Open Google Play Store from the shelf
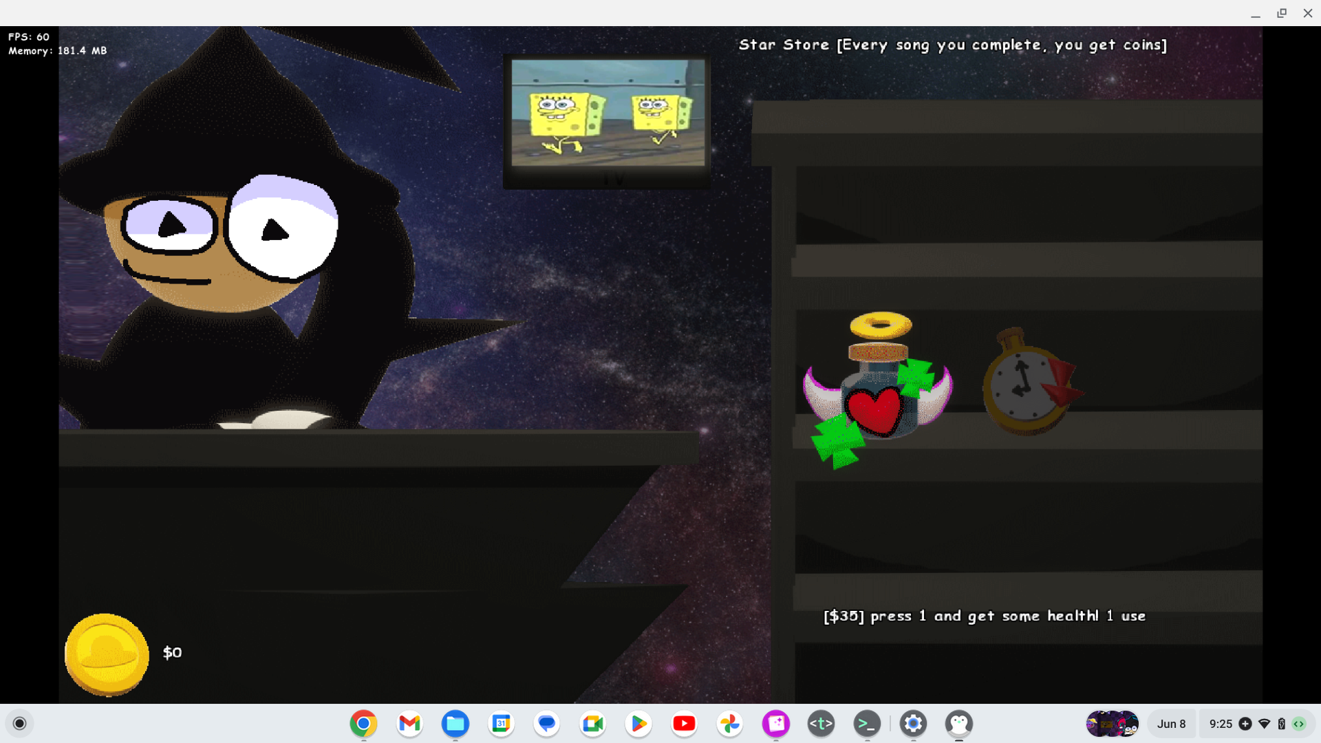The height and width of the screenshot is (743, 1321). click(x=638, y=724)
